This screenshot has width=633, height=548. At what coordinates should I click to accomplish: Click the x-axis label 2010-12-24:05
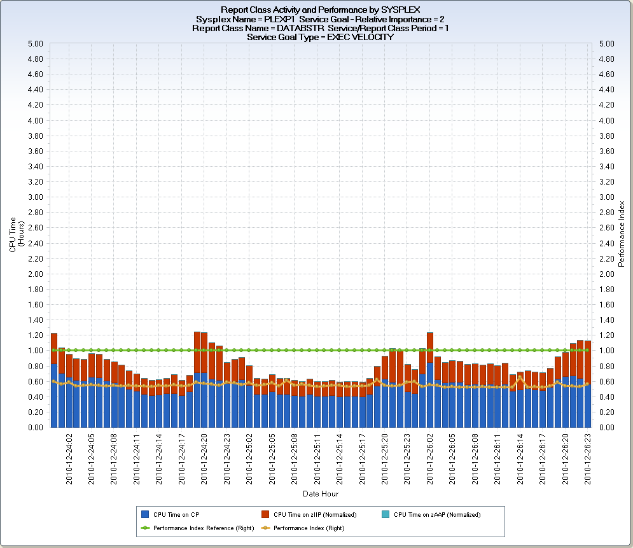(x=92, y=460)
